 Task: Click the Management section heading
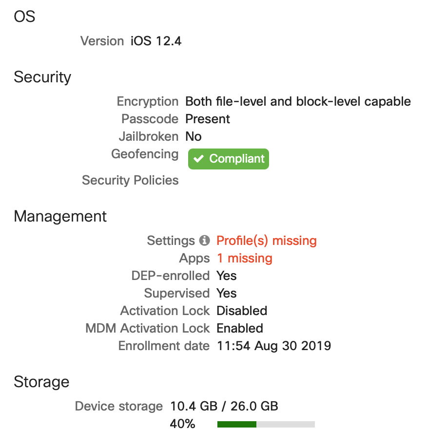tap(60, 216)
